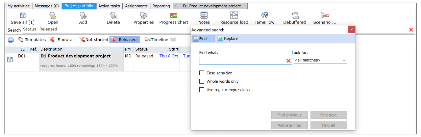
Task: Sort by the Status column header
Action: pyautogui.click(x=145, y=49)
